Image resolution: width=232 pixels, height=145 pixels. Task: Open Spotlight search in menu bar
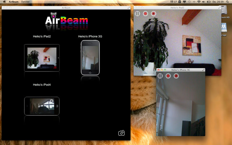227,2
